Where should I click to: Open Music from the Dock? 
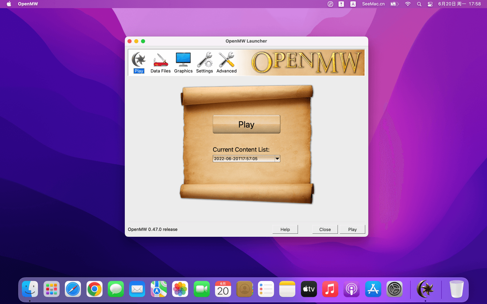pyautogui.click(x=330, y=289)
